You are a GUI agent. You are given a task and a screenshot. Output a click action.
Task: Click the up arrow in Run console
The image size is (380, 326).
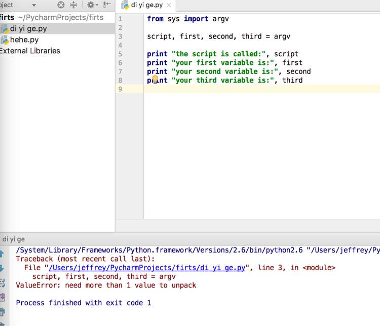click(x=2, y=253)
